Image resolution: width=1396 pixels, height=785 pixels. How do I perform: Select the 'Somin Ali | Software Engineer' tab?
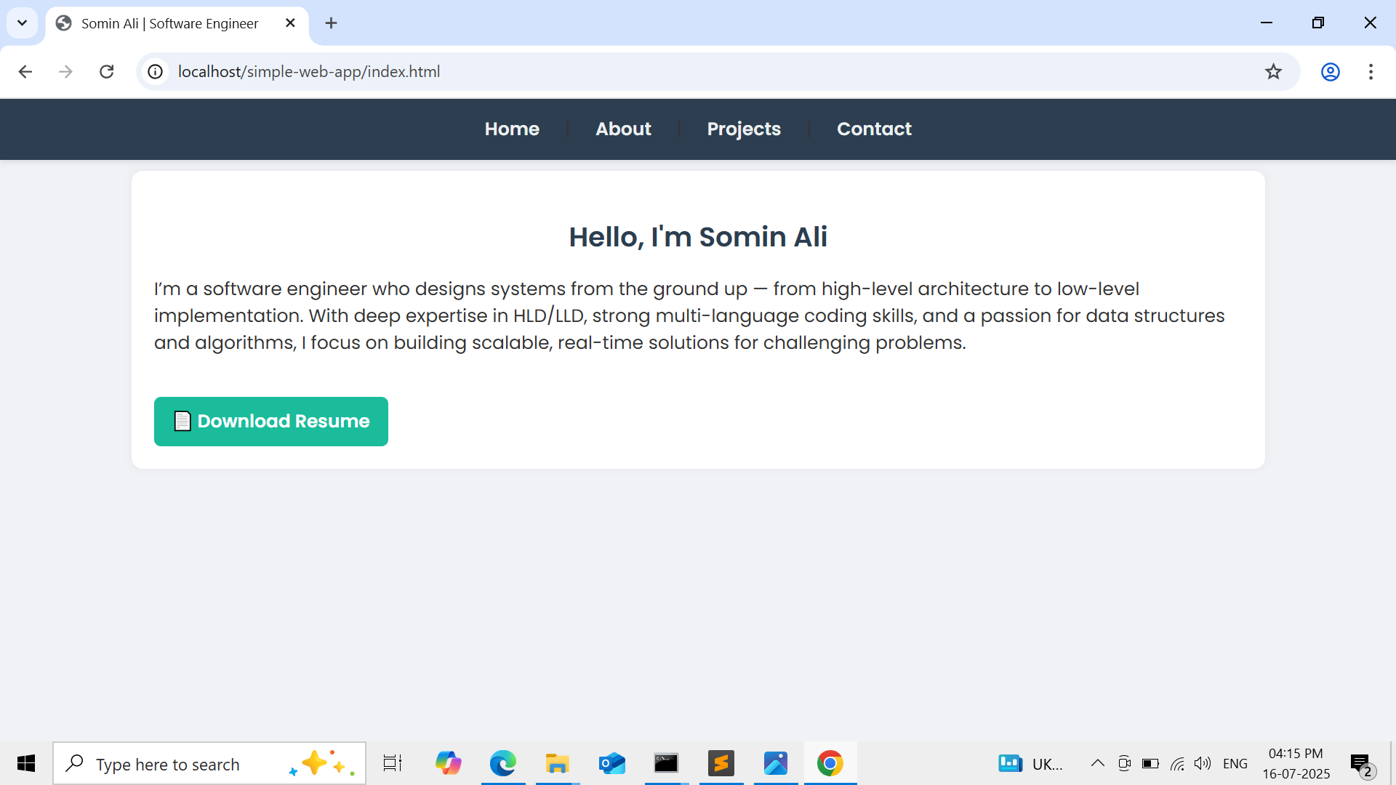pos(169,23)
